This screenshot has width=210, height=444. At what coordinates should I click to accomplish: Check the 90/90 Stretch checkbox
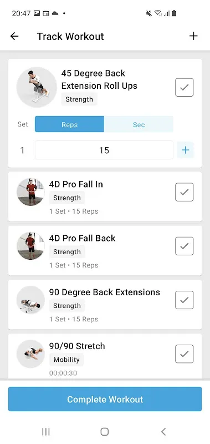point(185,354)
